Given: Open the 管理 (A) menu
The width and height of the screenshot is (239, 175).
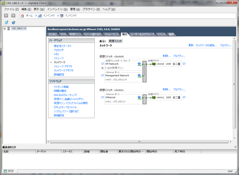Looking at the screenshot, I should click(x=75, y=9).
